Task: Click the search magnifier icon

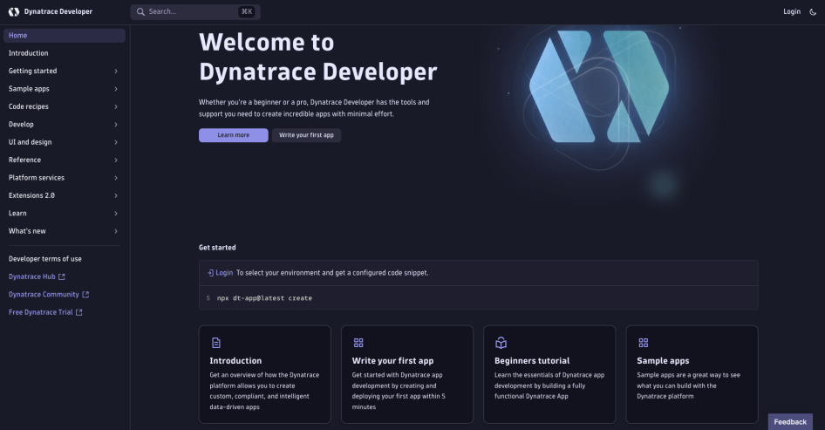Action: click(140, 11)
